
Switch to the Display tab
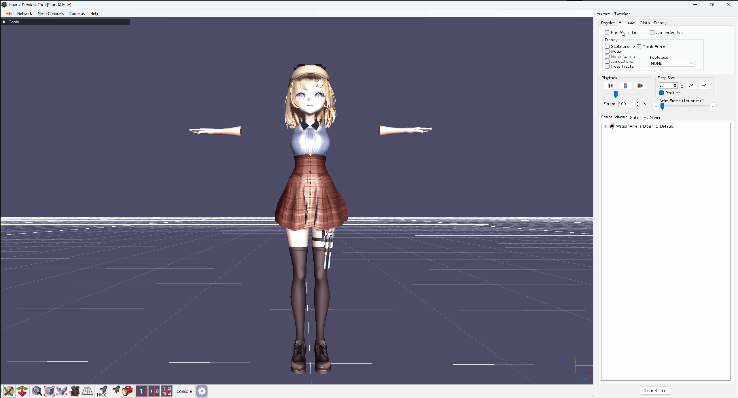click(660, 23)
